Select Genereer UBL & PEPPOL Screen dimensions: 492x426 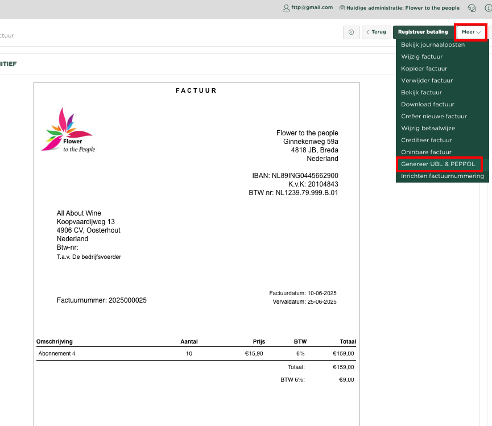click(438, 164)
